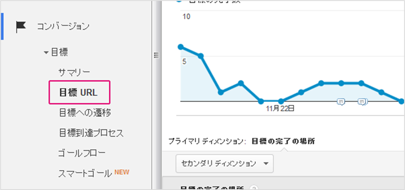The height and width of the screenshot is (190, 405).
Task: Open the second annotation bubble on chart
Action: (x=362, y=102)
